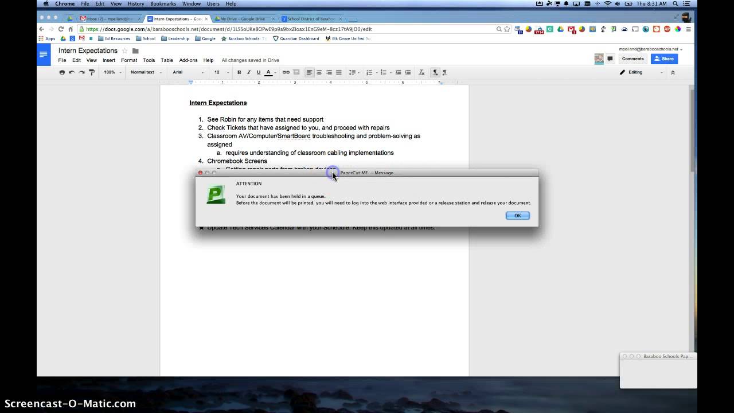Set right-to-left paragraph direction
Image resolution: width=734 pixels, height=413 pixels.
(444, 72)
